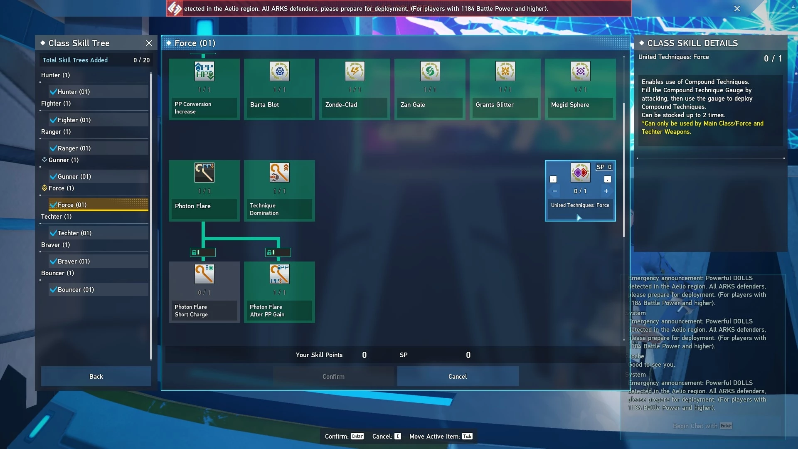The image size is (798, 449).
Task: Select the Photon Flare After PP Gain icon
Action: (x=279, y=274)
